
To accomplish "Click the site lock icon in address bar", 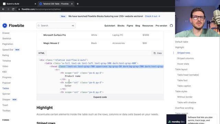I will pos(19,9).
